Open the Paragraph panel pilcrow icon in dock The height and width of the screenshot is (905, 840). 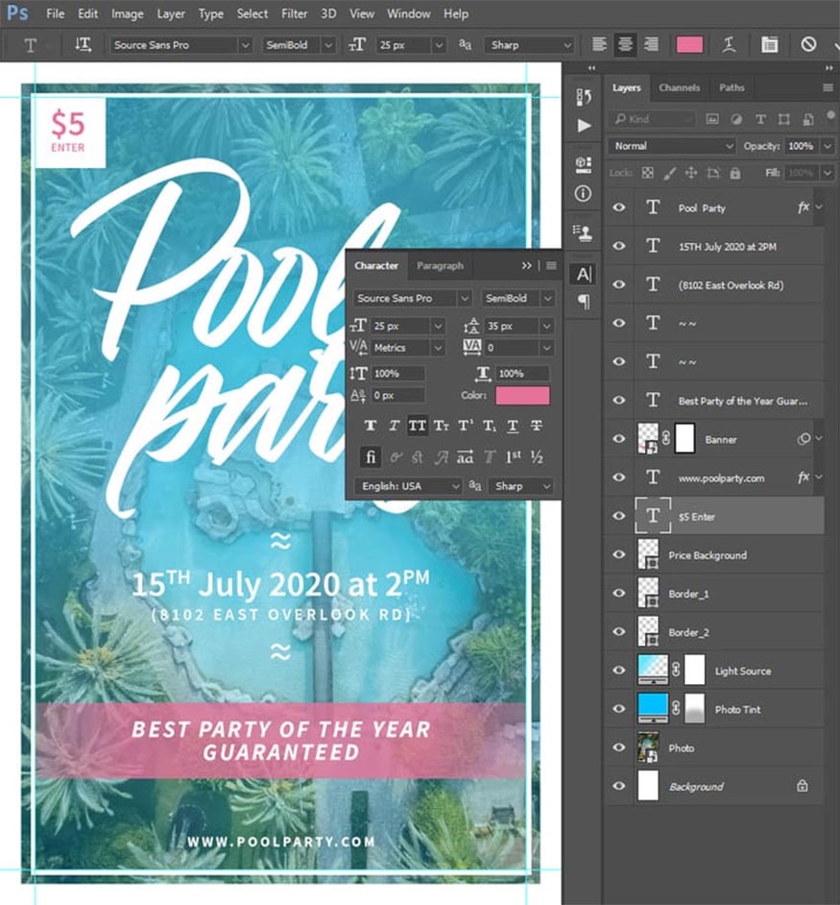pos(584,302)
